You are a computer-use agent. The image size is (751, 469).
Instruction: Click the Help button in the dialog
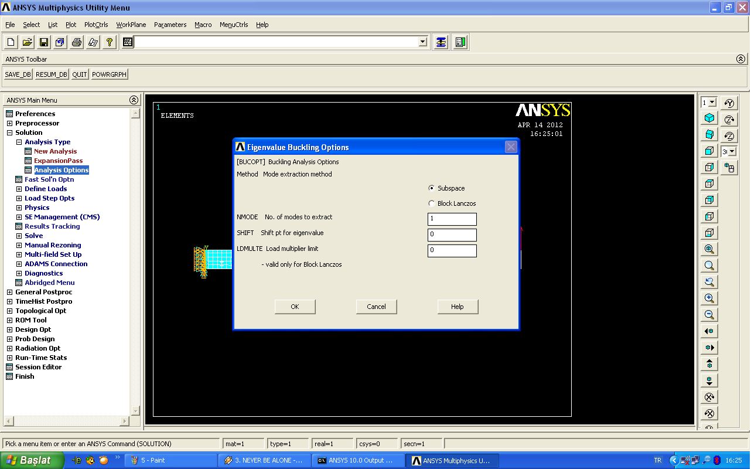[x=458, y=307]
